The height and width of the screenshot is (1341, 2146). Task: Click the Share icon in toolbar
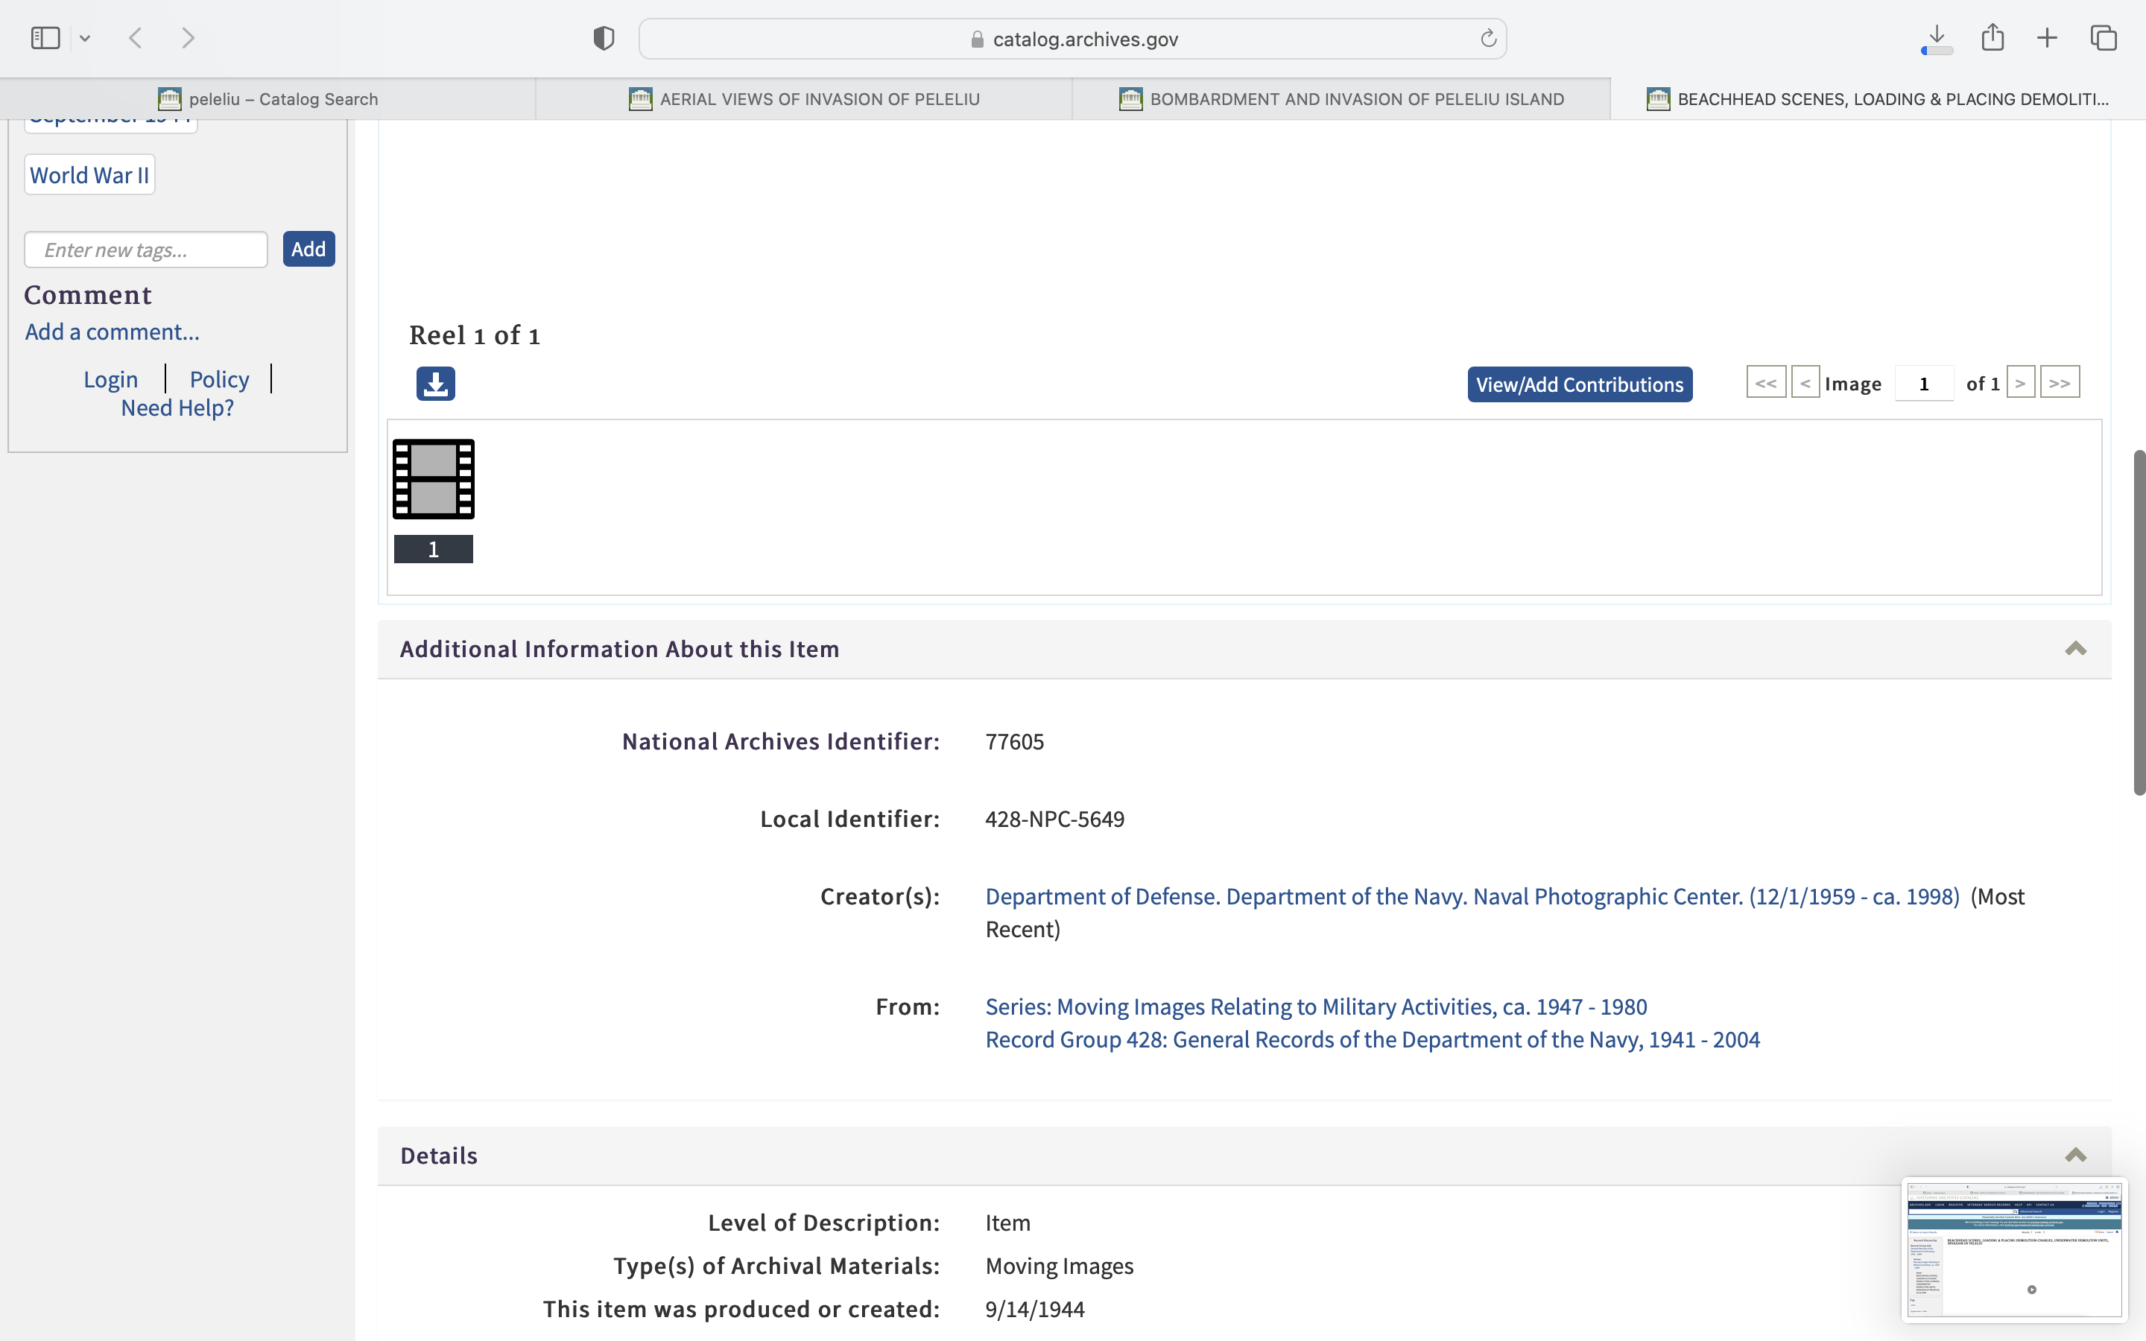coord(1993,38)
